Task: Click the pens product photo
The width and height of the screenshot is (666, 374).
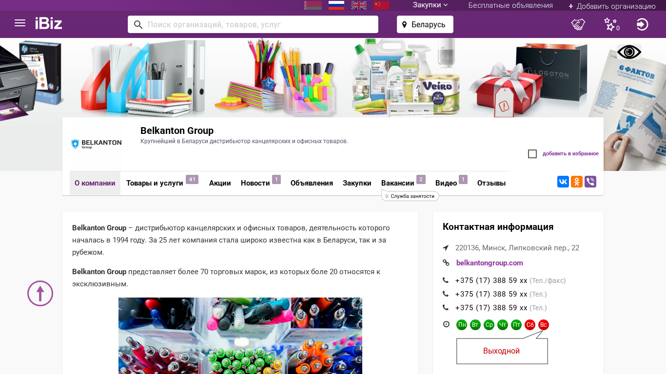Action: (x=240, y=336)
